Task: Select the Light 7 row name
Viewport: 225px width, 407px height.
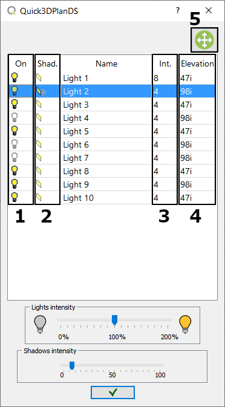Action: pos(76,158)
